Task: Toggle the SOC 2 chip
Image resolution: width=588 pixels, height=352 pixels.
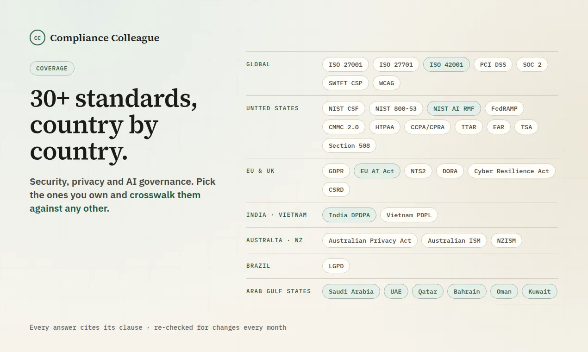Action: (532, 64)
